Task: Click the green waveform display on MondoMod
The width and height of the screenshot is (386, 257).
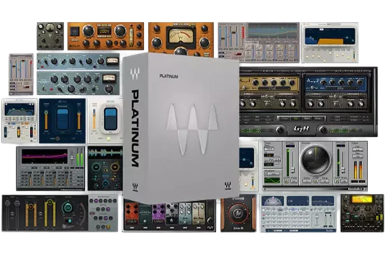Action: coord(272,181)
